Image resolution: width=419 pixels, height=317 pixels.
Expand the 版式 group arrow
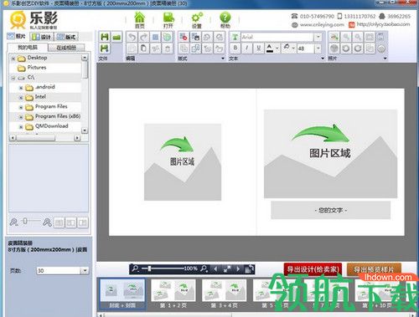[x=223, y=59]
